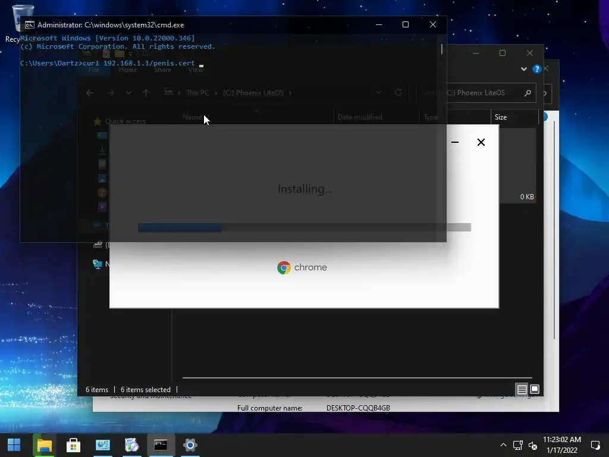Click the 6 items status text
The width and height of the screenshot is (609, 457).
(97, 389)
